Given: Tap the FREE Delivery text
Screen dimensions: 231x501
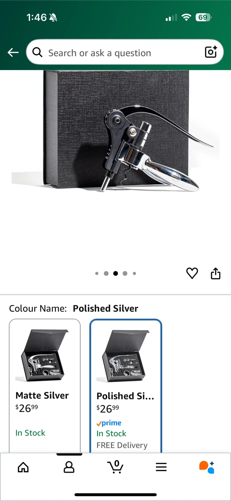Looking at the screenshot, I should coord(122,445).
